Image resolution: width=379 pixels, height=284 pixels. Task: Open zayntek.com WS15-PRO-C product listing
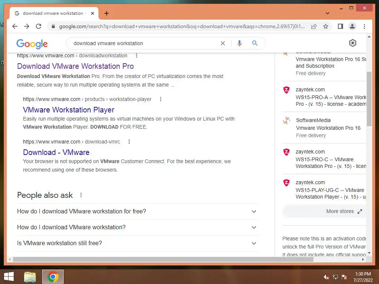(324, 159)
